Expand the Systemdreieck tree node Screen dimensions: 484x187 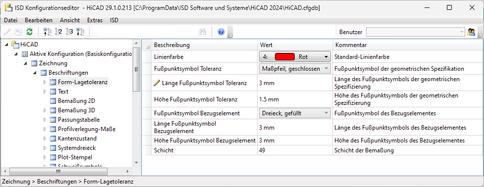[x=45, y=148]
